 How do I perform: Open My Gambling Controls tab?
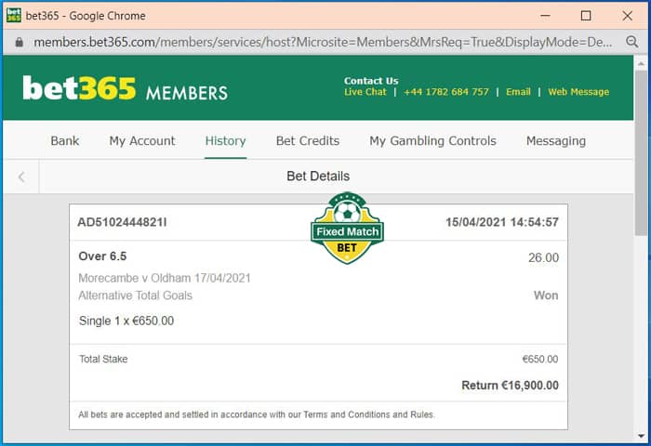click(x=432, y=141)
